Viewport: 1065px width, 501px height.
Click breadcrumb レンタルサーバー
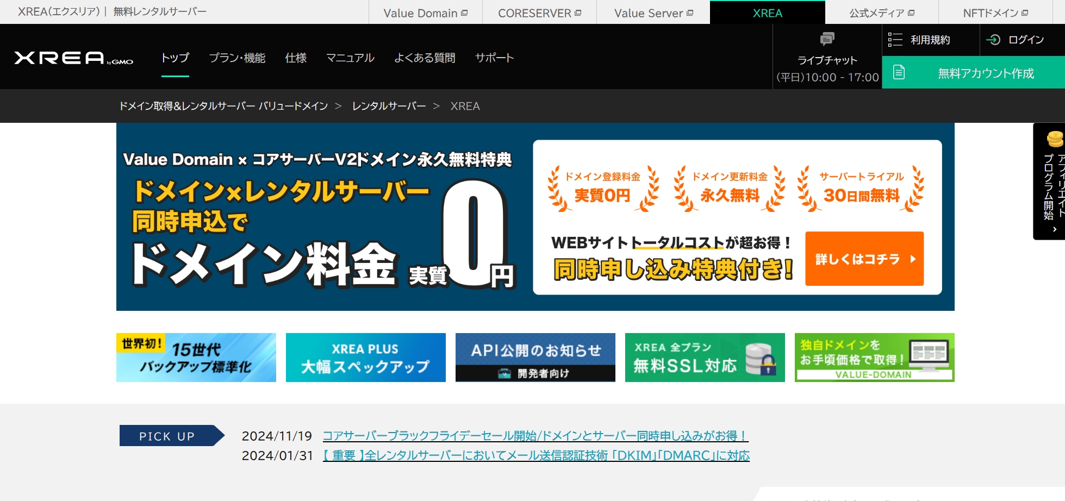[389, 106]
